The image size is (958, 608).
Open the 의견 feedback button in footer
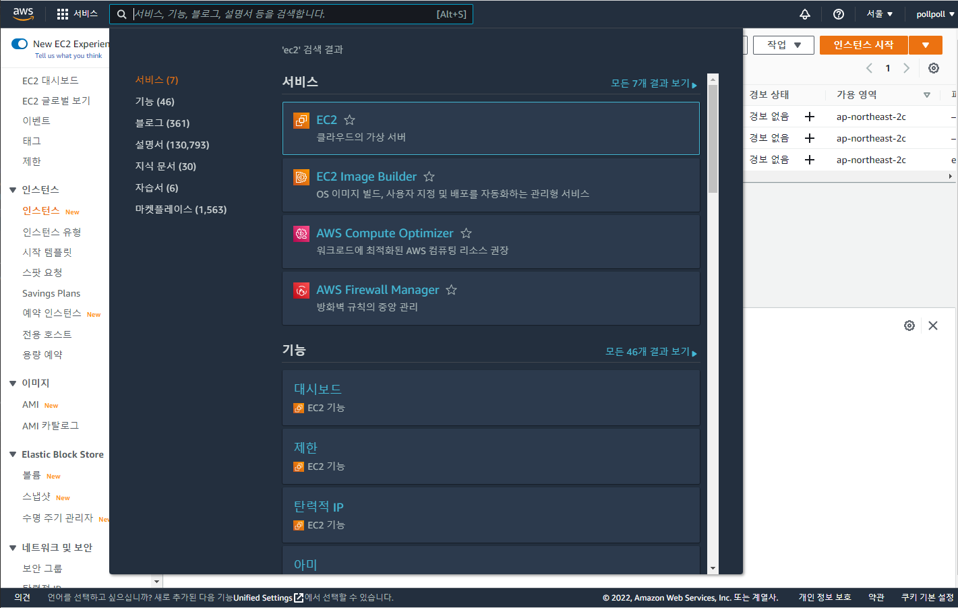pos(22,598)
